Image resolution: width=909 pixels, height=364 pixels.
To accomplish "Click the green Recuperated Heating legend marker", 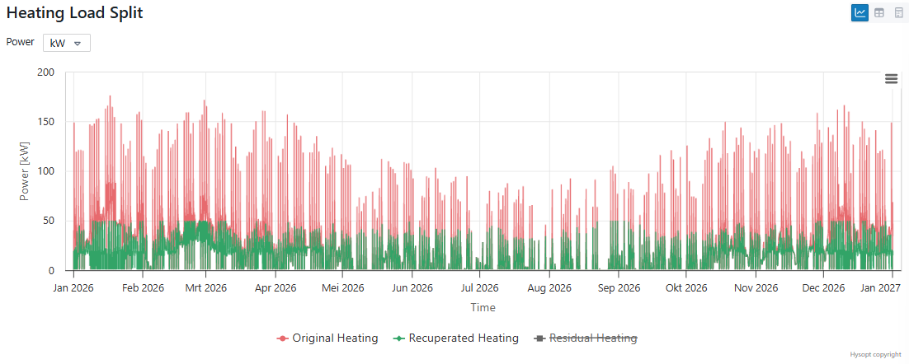I will 399,338.
